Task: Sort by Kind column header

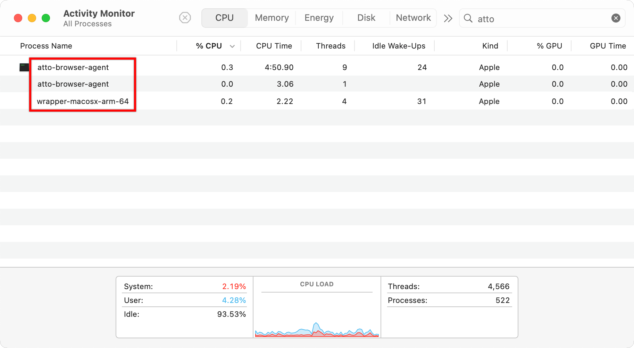Action: [490, 46]
